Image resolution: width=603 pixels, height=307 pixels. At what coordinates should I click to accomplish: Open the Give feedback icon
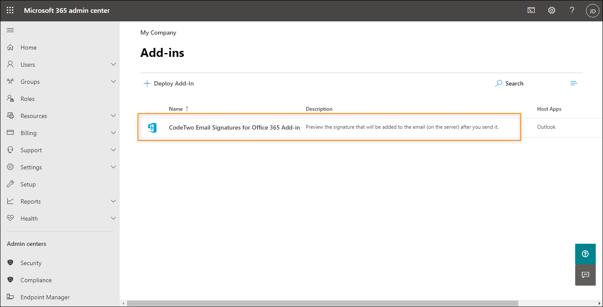pyautogui.click(x=585, y=275)
